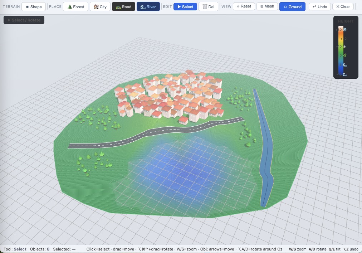Click the plant icon beside 0 height
Image resolution: width=362 pixels, height=253 pixels.
coord(345,55)
